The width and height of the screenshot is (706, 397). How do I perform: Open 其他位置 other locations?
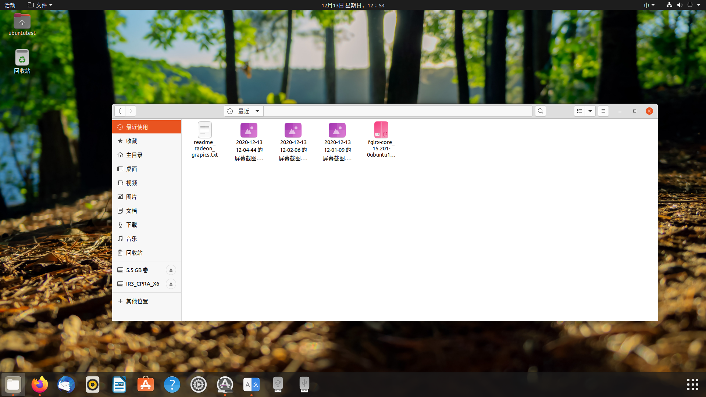tap(137, 301)
